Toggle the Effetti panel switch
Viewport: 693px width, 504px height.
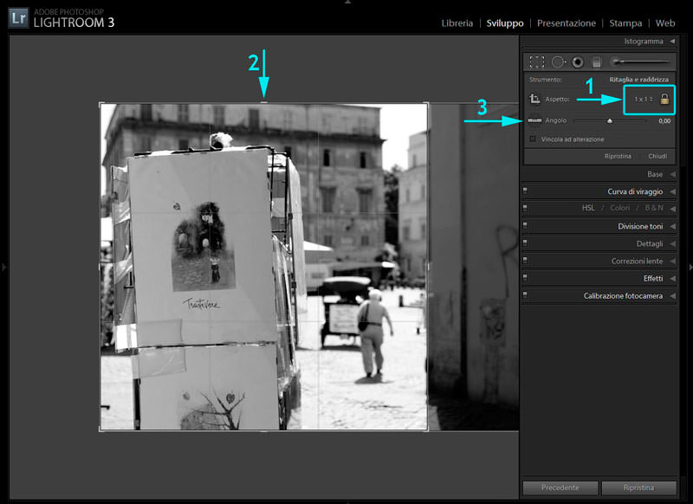pyautogui.click(x=525, y=278)
